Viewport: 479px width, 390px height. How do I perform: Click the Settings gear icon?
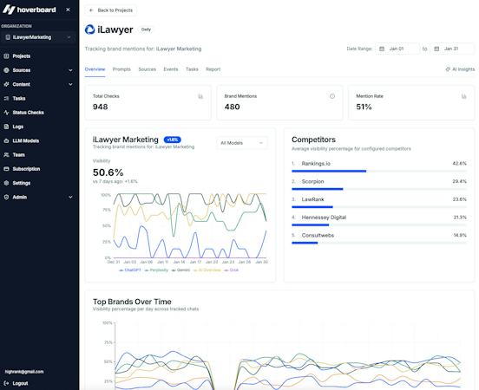point(6,183)
